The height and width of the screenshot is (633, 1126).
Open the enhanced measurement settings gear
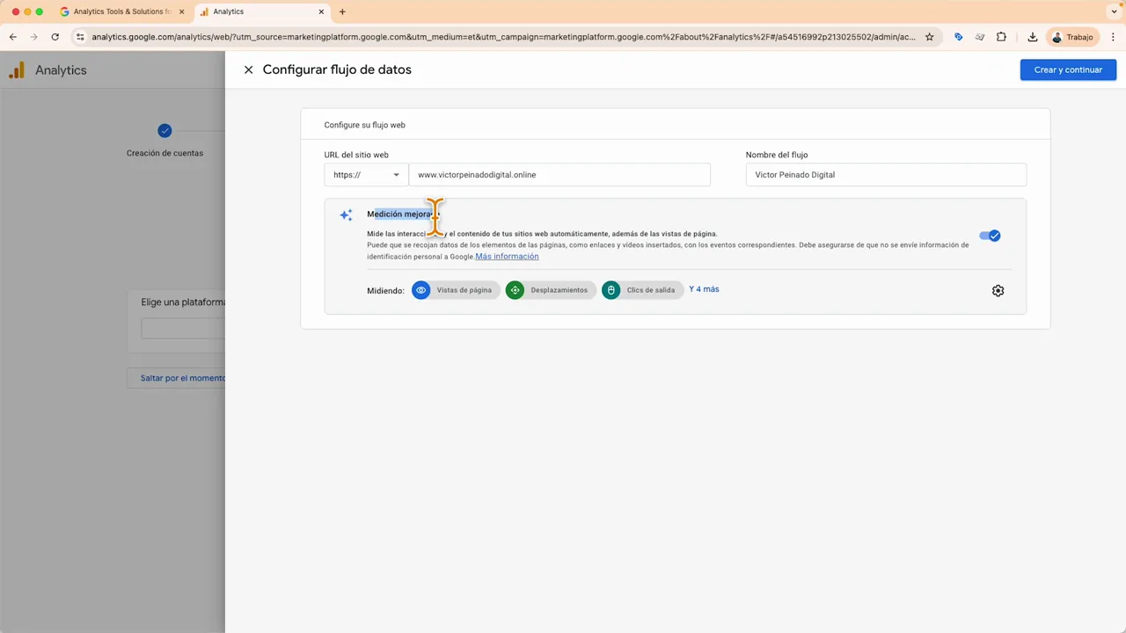[x=998, y=290]
